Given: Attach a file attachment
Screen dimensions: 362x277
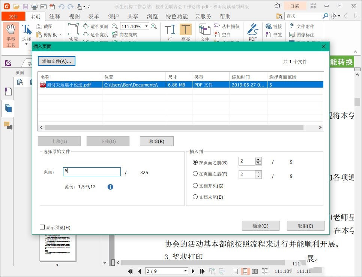Looking at the screenshot, I should 302,26.
